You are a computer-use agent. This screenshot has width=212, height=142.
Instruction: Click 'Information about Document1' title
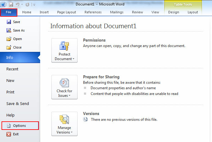click(x=93, y=26)
